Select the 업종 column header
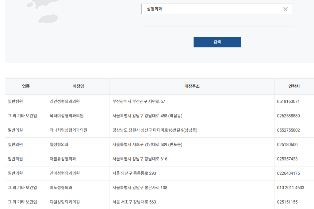This screenshot has height=209, width=314. tap(26, 86)
